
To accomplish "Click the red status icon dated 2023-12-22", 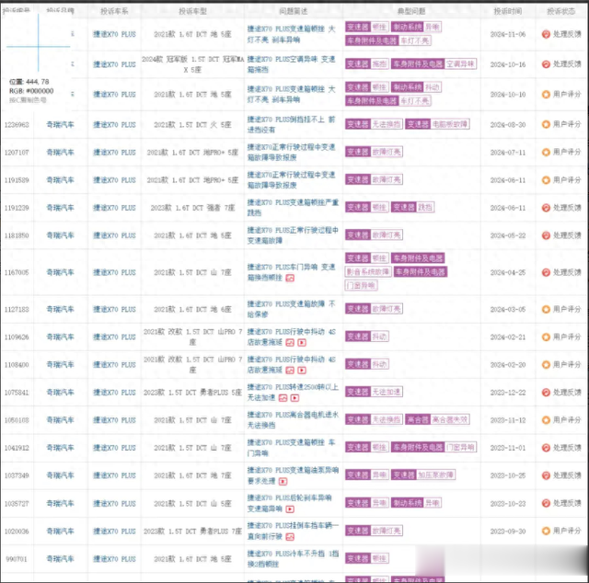I will click(x=546, y=393).
